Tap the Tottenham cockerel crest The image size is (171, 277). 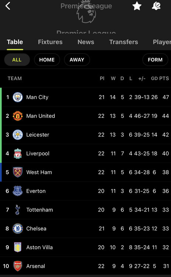pos(17,210)
